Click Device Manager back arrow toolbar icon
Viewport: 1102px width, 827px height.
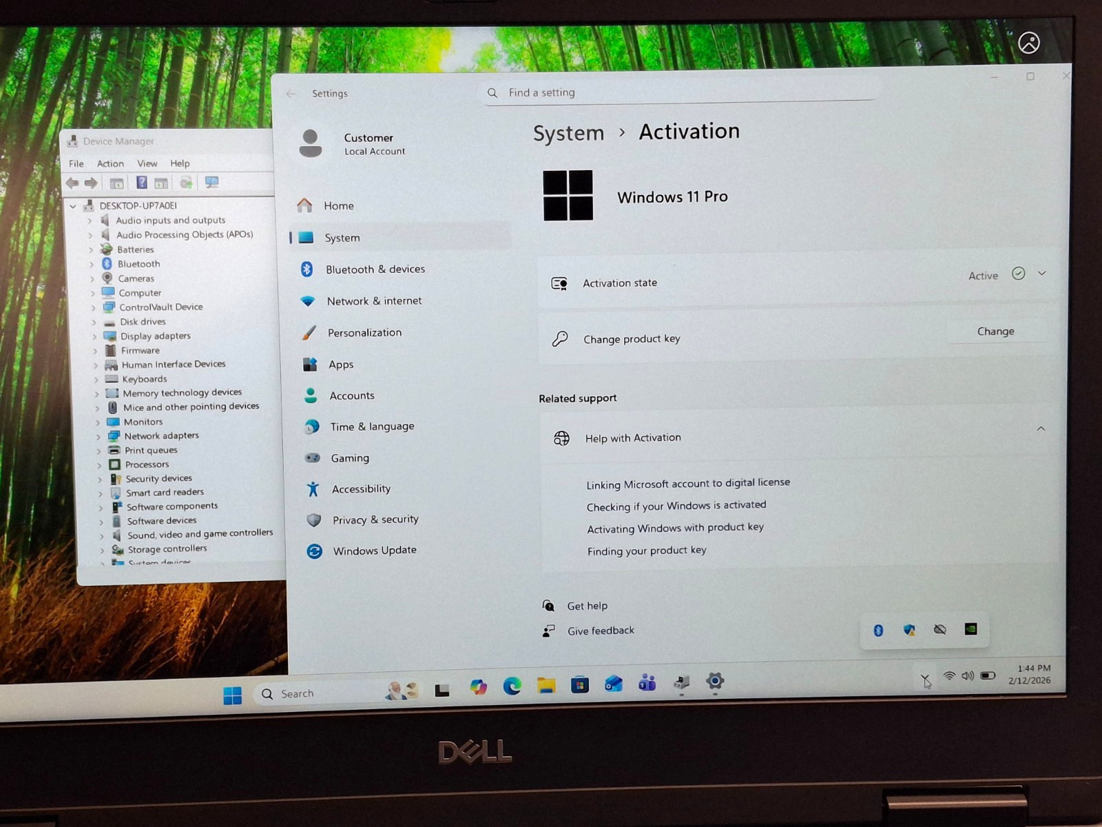click(72, 183)
